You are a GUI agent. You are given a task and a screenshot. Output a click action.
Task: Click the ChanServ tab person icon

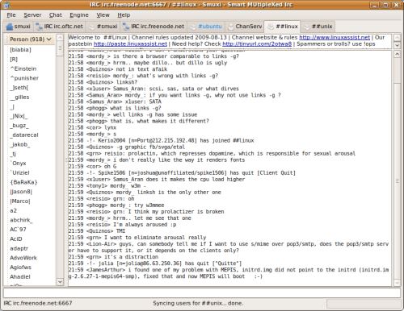pos(231,27)
